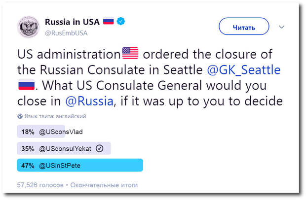Image resolution: width=306 pixels, height=200 pixels.
Task: Click the Russia in USA display name
Action: click(72, 22)
